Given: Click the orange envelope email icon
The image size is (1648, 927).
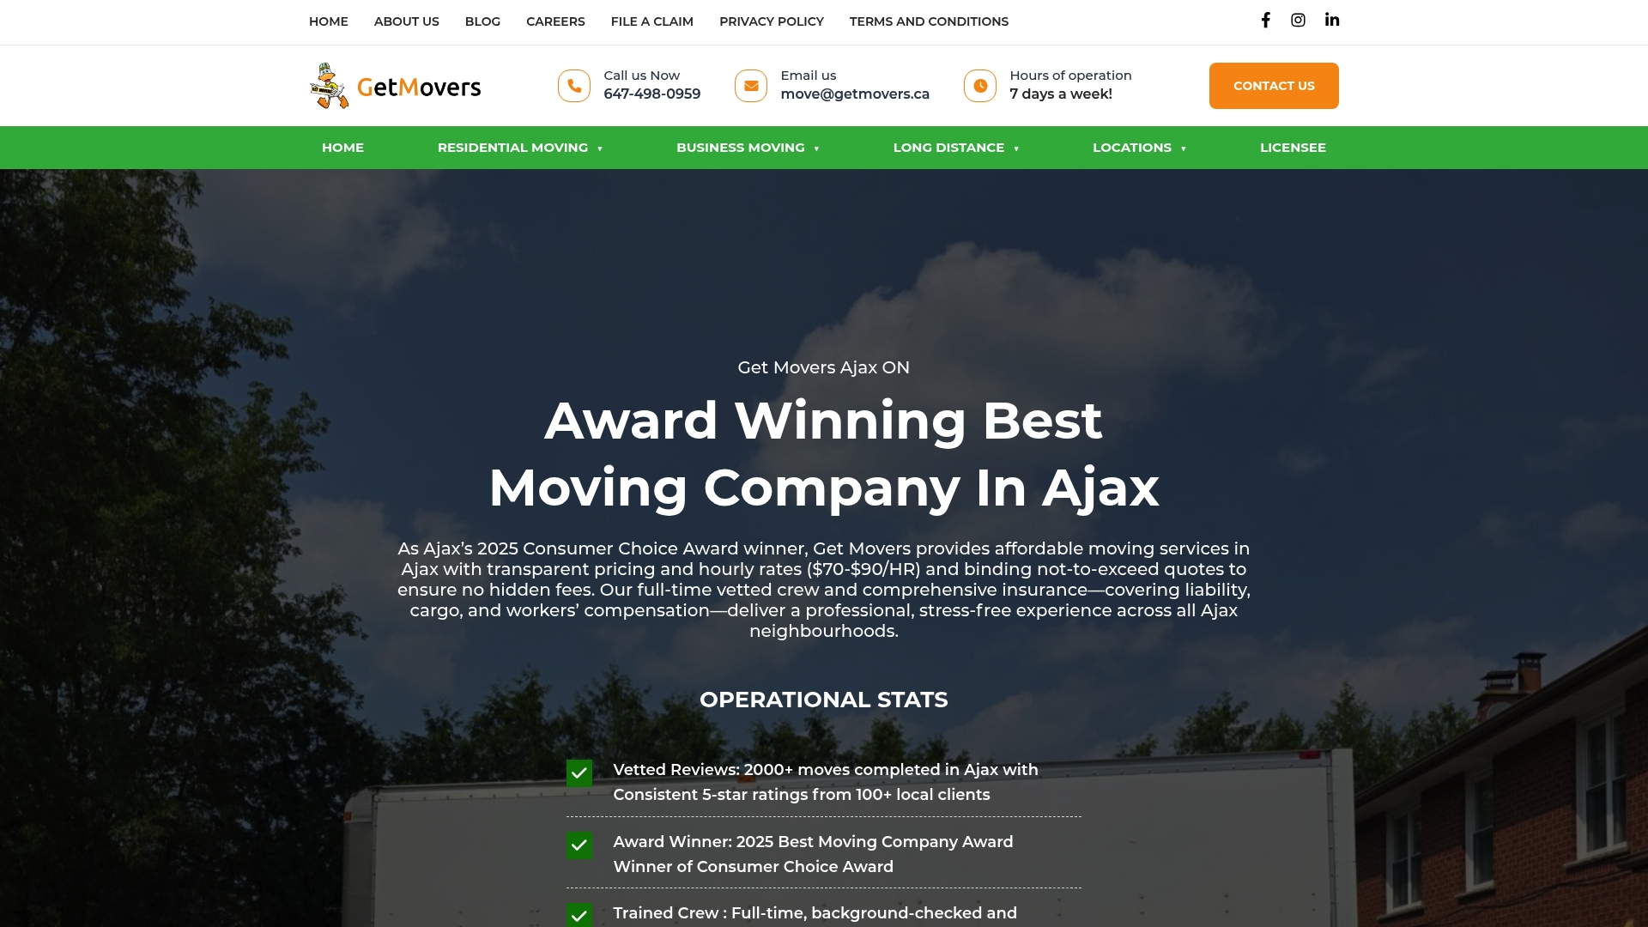Looking at the screenshot, I should (751, 86).
